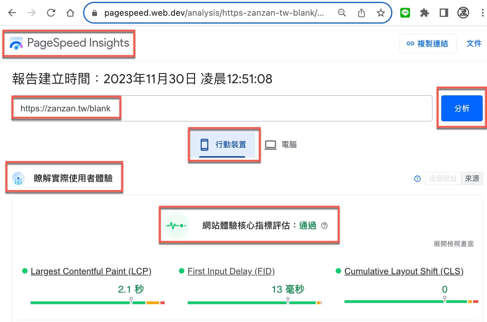
Task: Click the browser forward arrow
Action: 32,13
